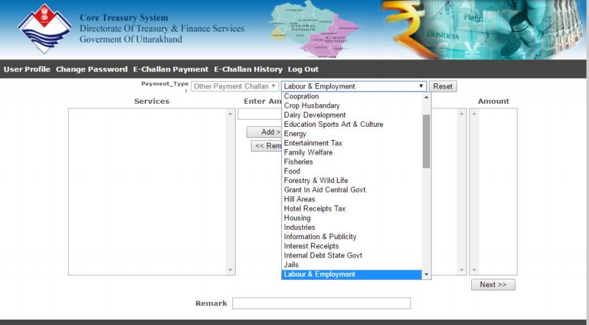
Task: Focus the Enter Amount input field
Action: (259, 114)
